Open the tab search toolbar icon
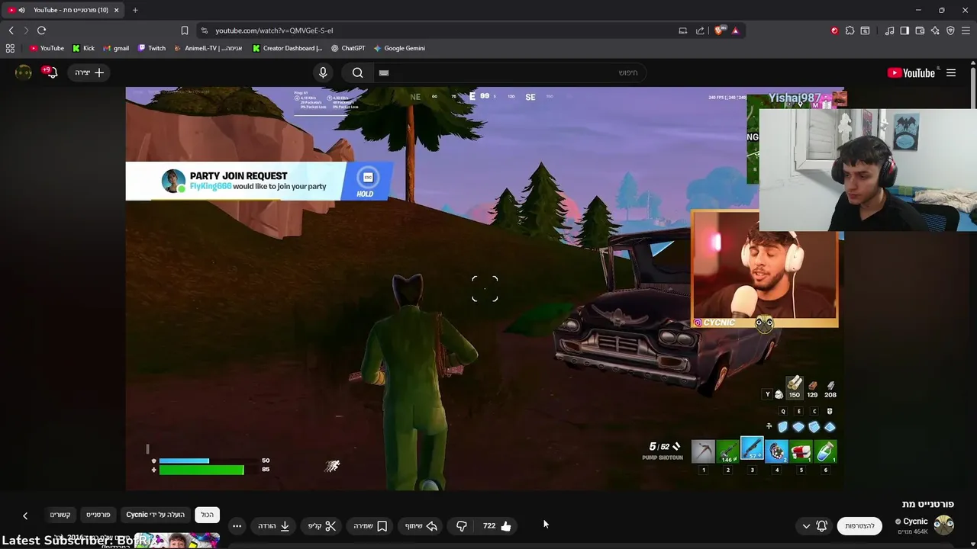Screen dimensions: 977x549 865,30
